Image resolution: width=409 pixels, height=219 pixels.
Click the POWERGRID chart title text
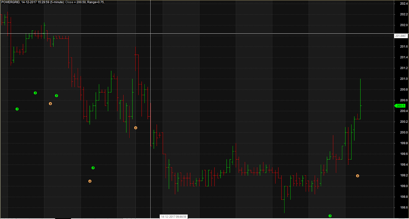click(11, 2)
